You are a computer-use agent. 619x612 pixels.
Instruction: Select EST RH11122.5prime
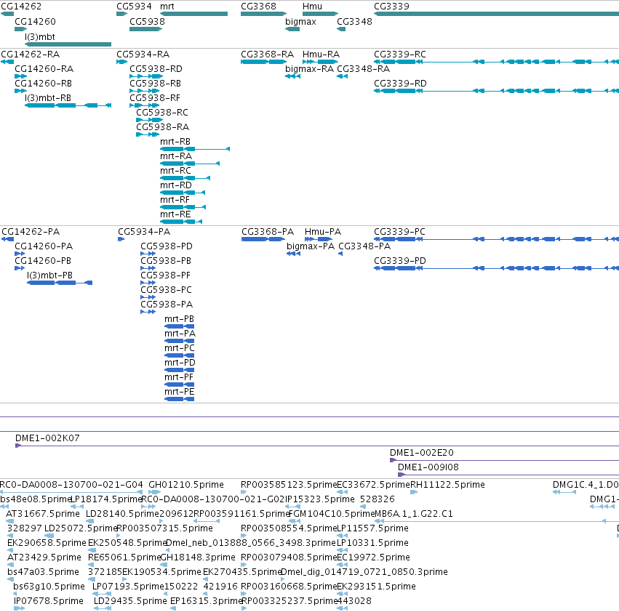[414, 492]
